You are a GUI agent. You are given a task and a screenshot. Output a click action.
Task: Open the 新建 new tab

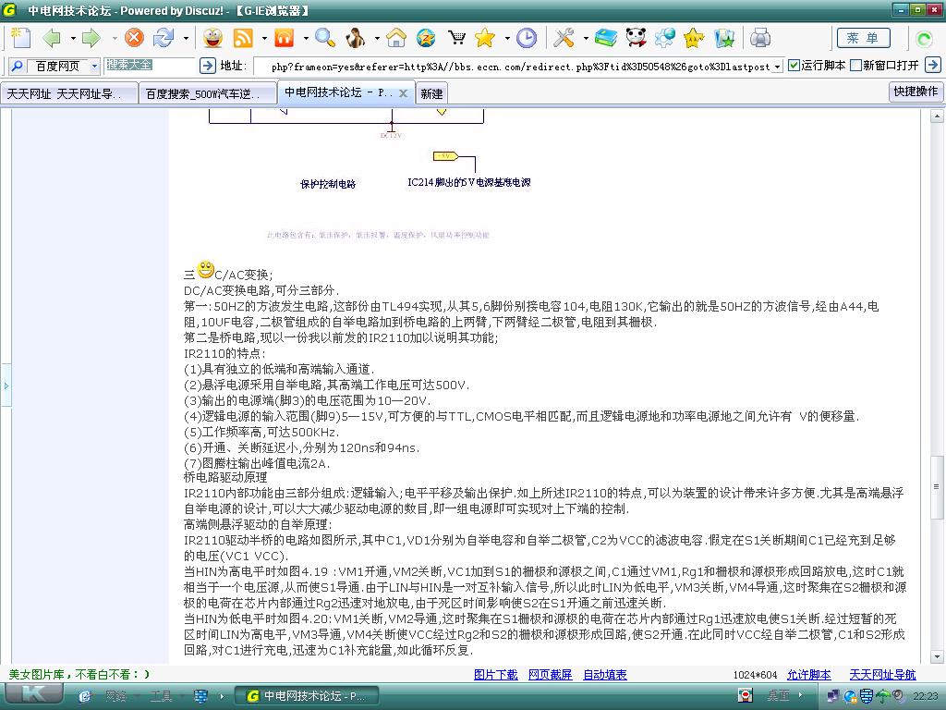(x=431, y=93)
